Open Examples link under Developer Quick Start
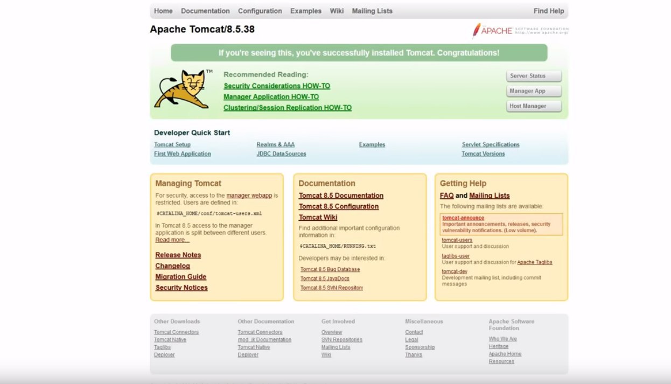671x384 pixels. point(372,144)
